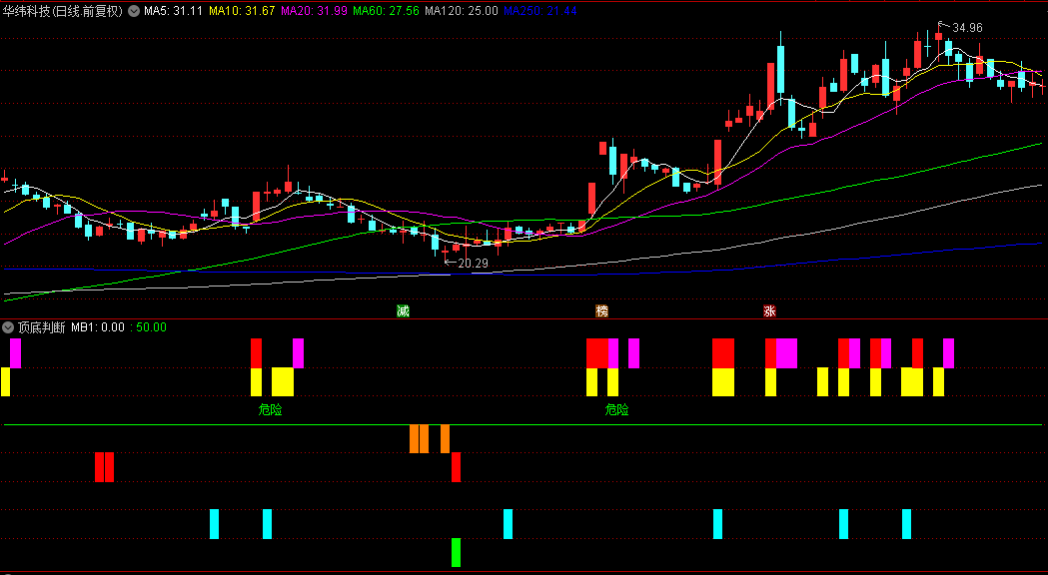1048x575 pixels.
Task: Select the MA120: 25.00 moving average label
Action: pos(462,11)
